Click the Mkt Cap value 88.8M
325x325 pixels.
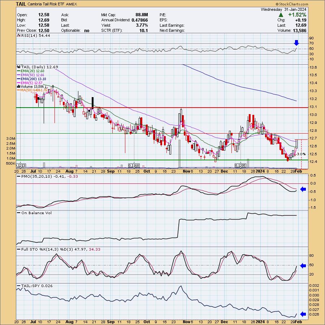coord(142,15)
